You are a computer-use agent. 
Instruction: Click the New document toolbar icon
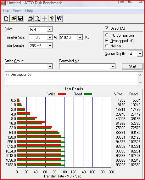pyautogui.click(x=6, y=18)
